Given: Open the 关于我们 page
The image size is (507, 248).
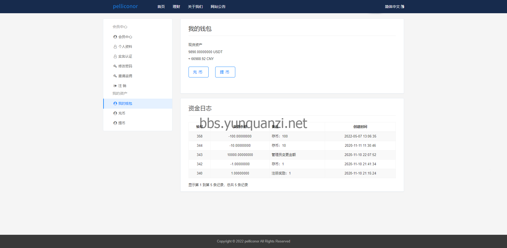Looking at the screenshot, I should 195,7.
